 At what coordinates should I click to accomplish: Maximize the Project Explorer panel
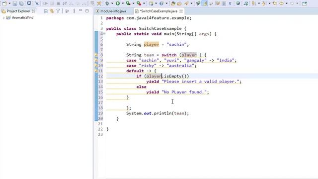click(87, 11)
